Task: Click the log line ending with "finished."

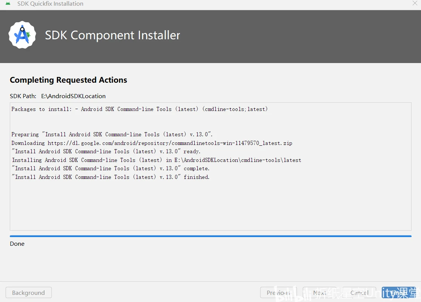Action: (x=112, y=177)
